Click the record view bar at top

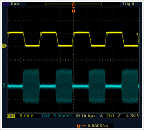pos(73,4)
